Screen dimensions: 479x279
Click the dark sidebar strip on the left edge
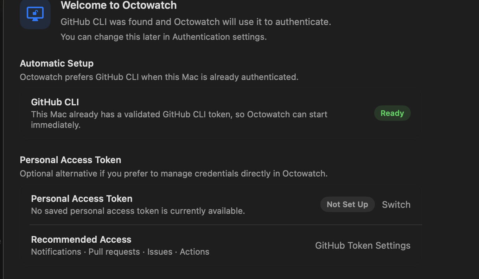[x=2, y=141]
